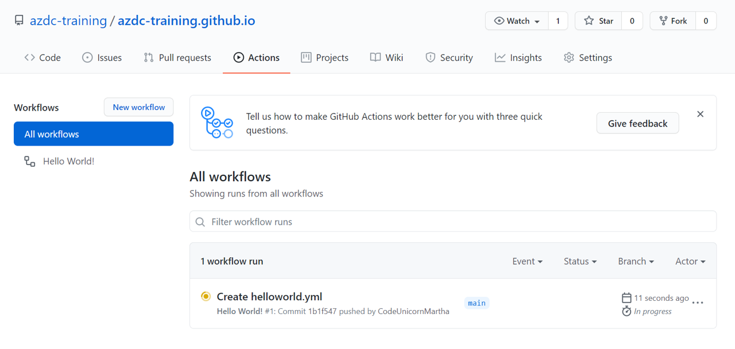Click the stopwatch icon next to In progress
Screen dimensions: 735x349
coord(626,311)
